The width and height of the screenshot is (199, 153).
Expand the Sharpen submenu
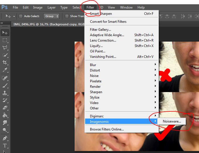122,92
